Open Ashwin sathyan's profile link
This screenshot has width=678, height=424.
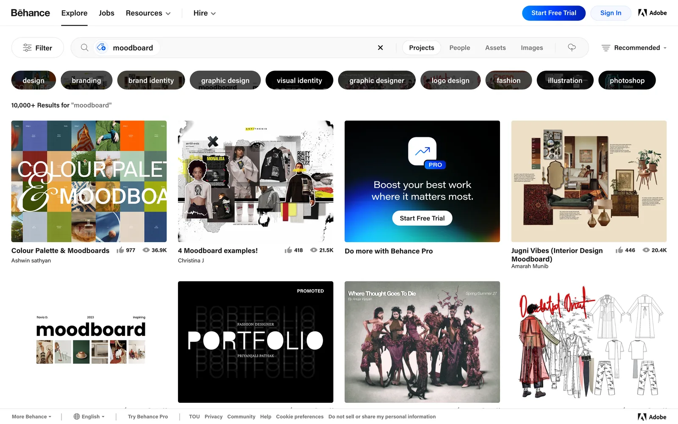(x=31, y=260)
